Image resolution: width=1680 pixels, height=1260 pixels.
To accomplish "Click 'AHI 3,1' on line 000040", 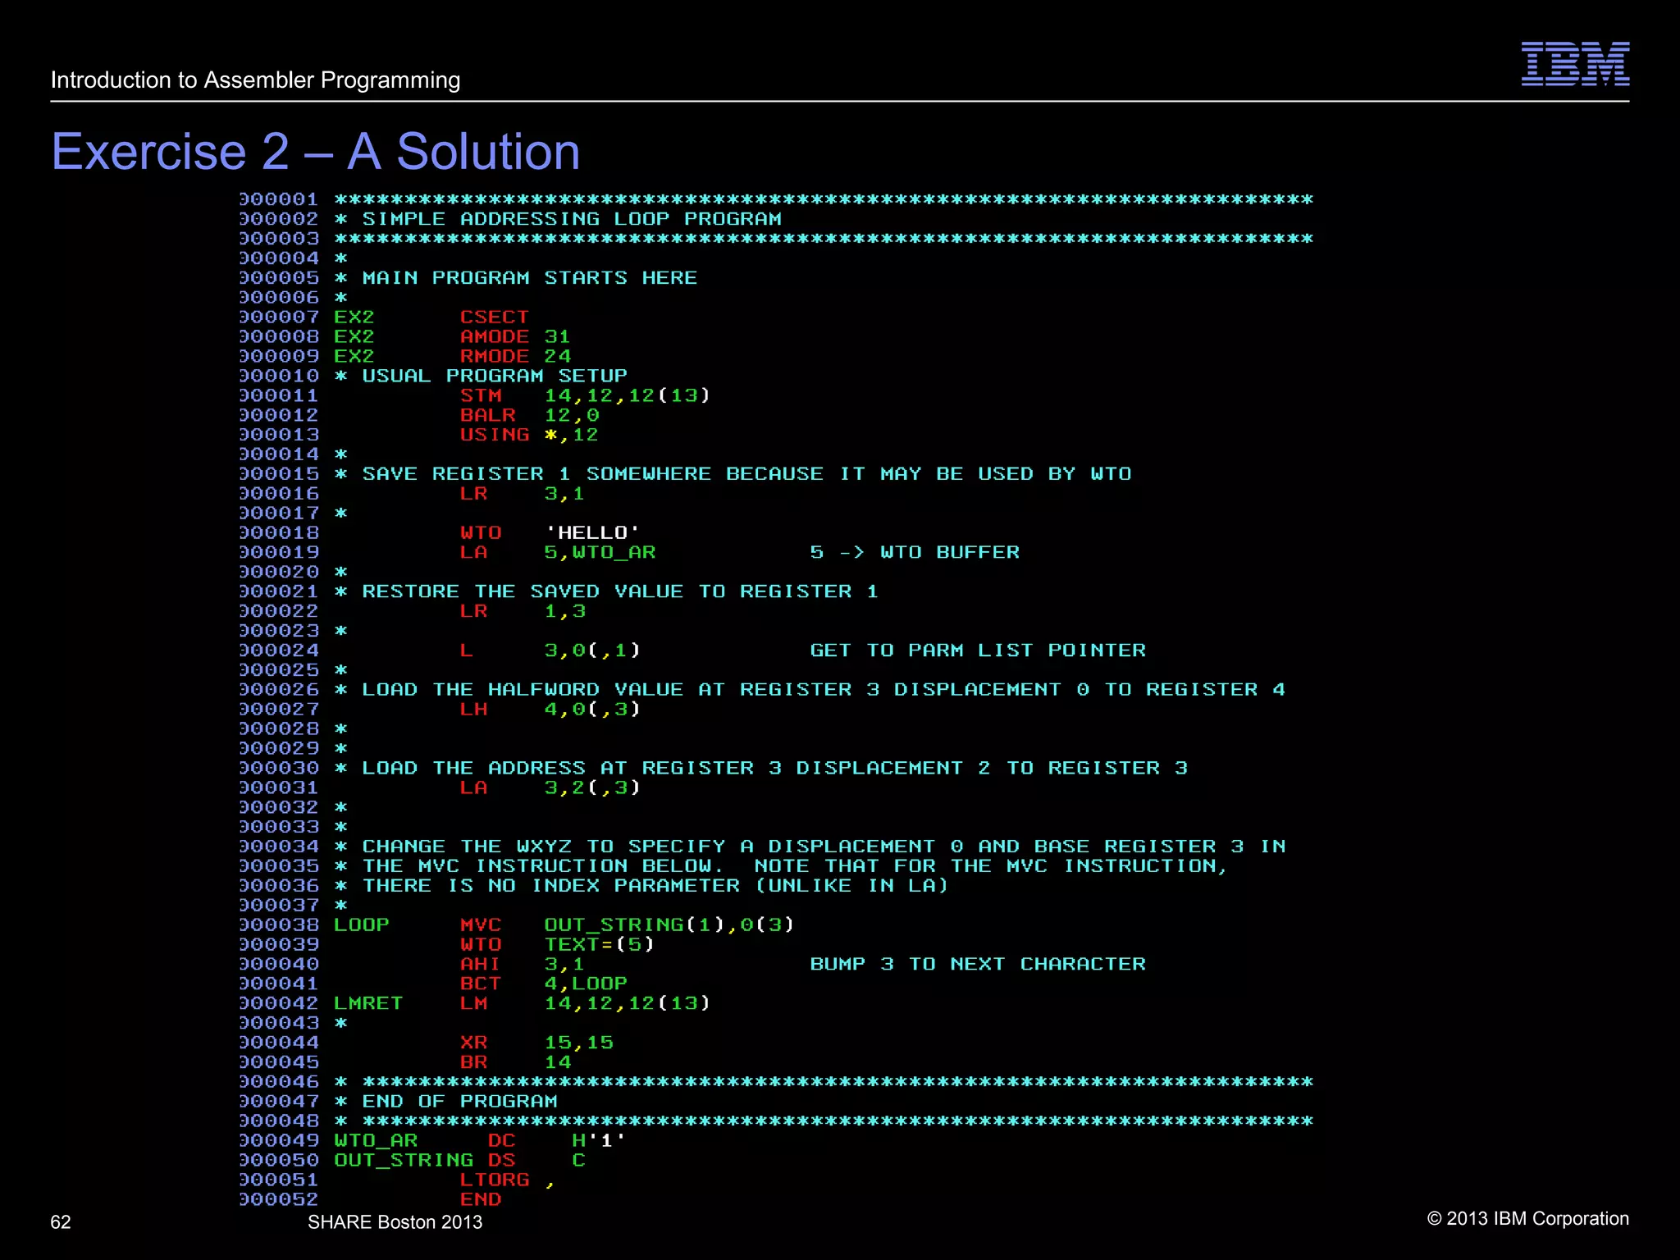I will (523, 965).
